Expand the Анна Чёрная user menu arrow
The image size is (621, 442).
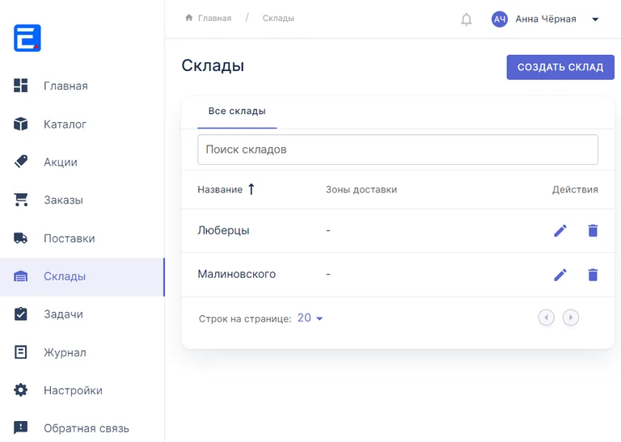(x=595, y=19)
